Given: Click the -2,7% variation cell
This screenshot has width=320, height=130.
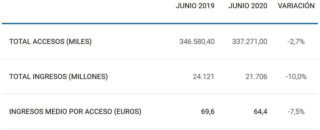Looking at the screenshot, I should 296,42.
